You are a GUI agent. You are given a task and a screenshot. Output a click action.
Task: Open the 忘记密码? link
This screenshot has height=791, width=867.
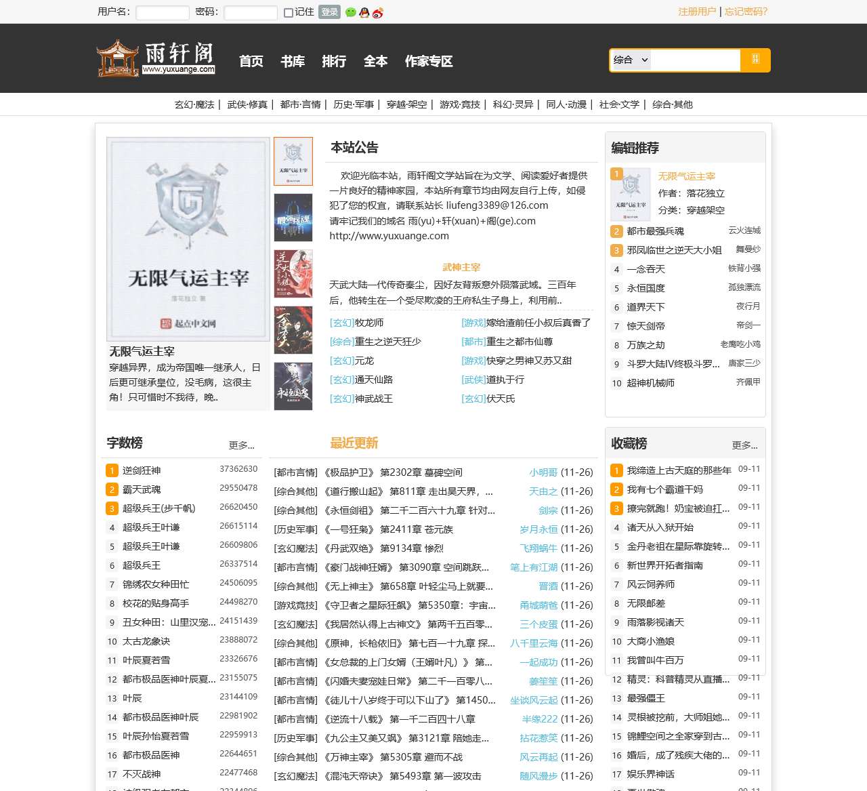(x=746, y=12)
